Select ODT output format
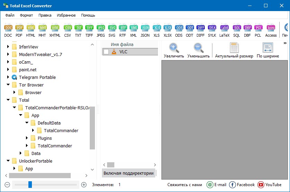 click(190, 30)
